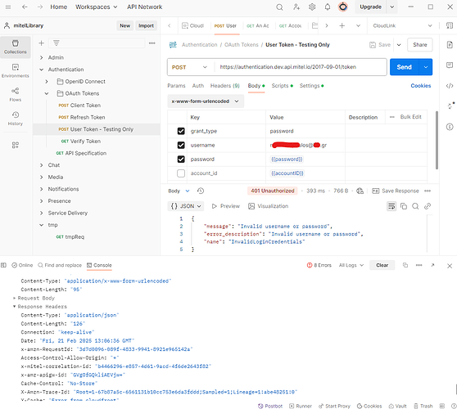The height and width of the screenshot is (409, 457).
Task: Switch to the Headers (9) tab
Action: click(x=225, y=86)
